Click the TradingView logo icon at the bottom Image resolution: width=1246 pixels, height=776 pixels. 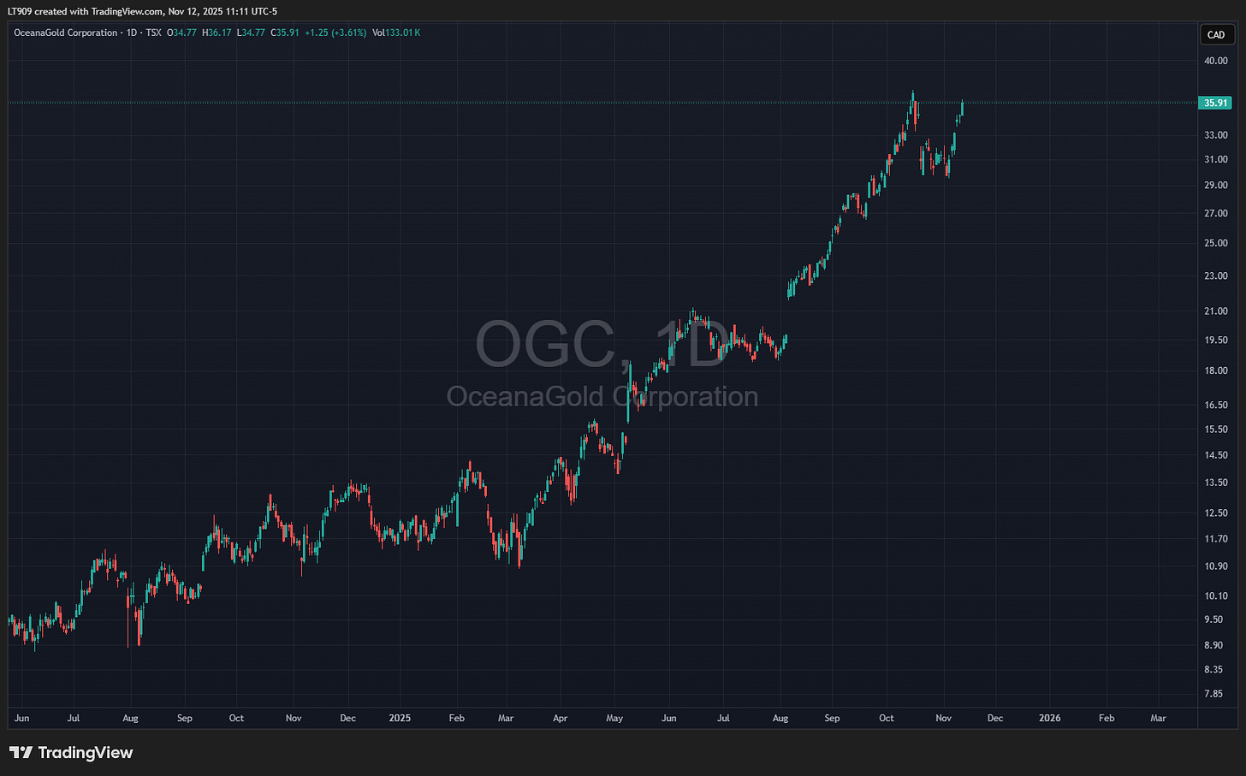pos(21,753)
